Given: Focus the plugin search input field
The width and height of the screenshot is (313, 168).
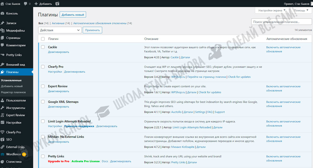Looking at the screenshot, I should tap(281, 22).
